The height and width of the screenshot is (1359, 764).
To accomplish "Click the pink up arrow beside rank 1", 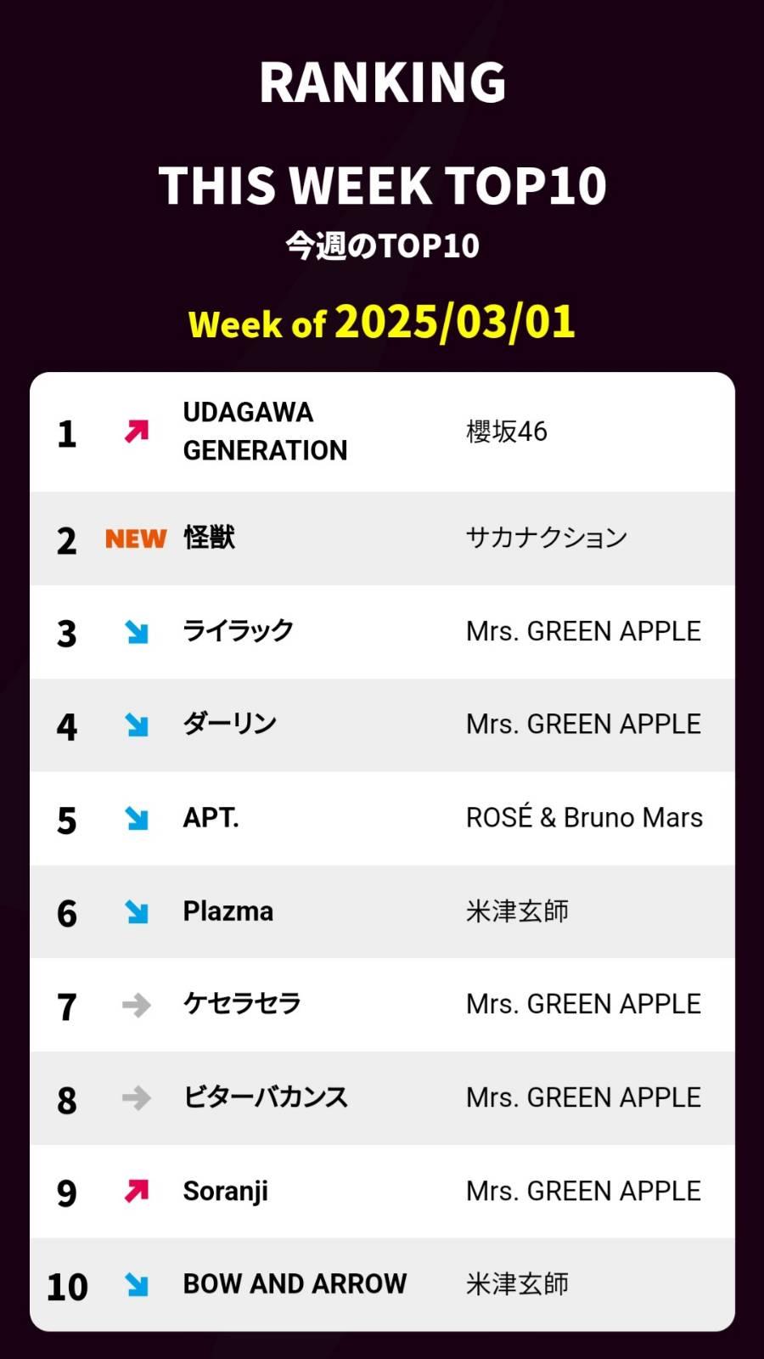I will (137, 431).
